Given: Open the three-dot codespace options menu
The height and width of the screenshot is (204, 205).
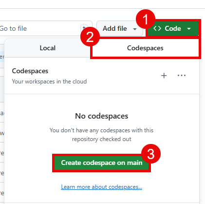Looking at the screenshot, I should click(182, 76).
